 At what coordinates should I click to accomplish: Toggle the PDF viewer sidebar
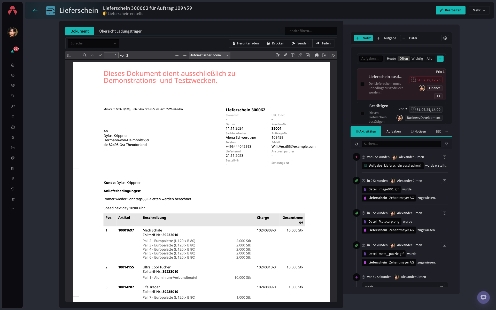(69, 55)
